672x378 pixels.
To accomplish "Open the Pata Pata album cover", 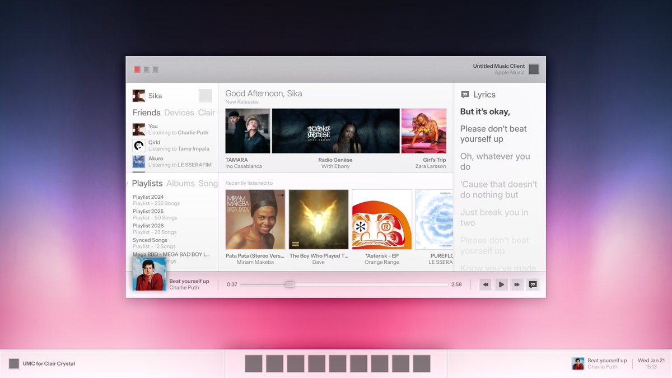I will (255, 220).
